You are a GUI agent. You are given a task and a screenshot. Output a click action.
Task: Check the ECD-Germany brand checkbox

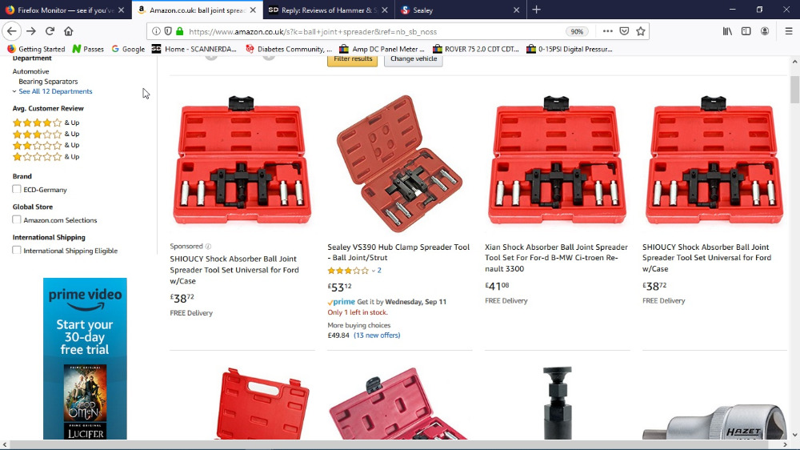coord(17,189)
